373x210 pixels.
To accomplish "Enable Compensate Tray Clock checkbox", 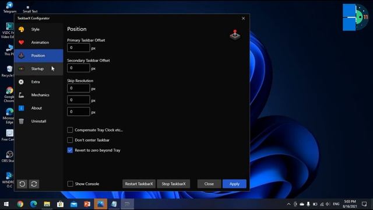I will point(70,130).
